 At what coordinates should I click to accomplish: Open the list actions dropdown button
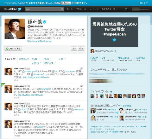pyautogui.click(x=74, y=49)
